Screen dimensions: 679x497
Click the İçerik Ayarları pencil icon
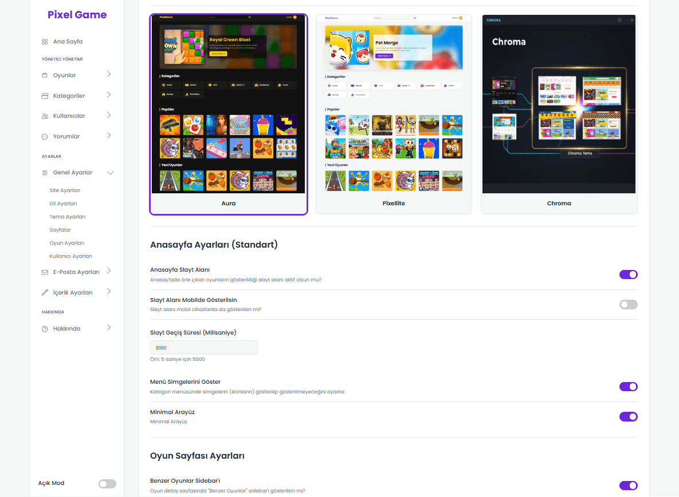[45, 293]
